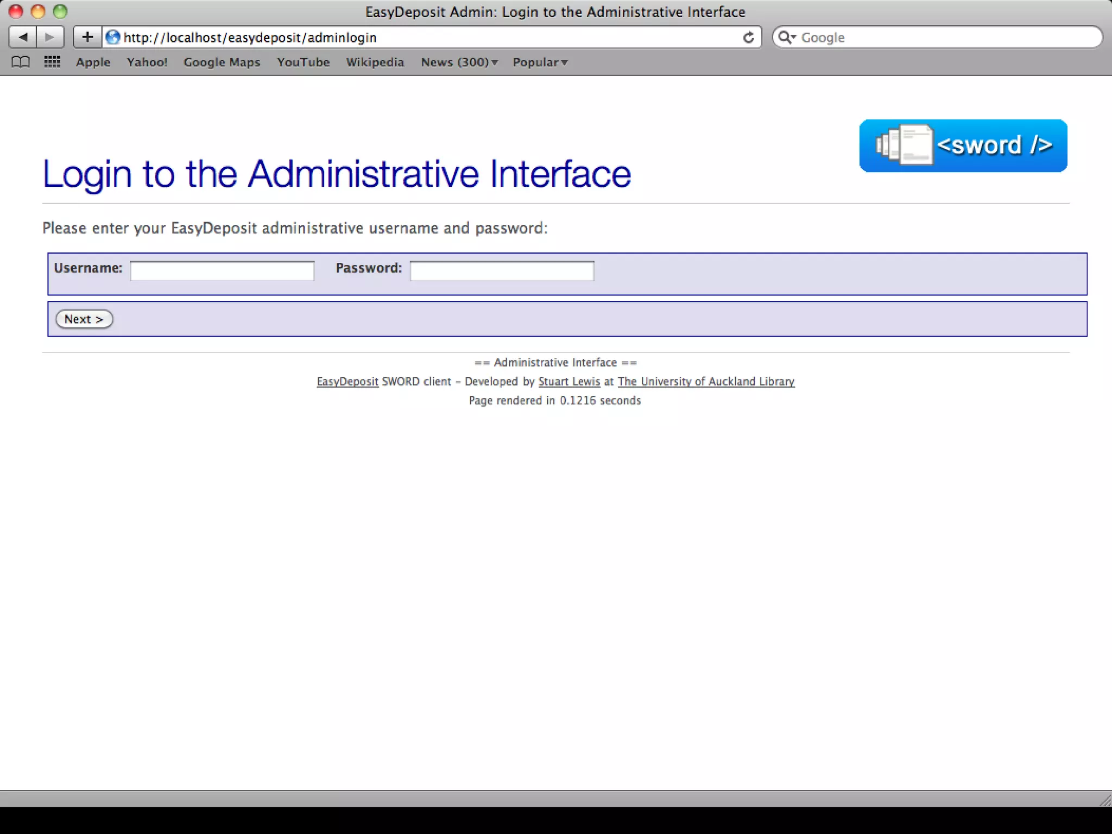Focus the Password text field
The image size is (1112, 834).
502,270
